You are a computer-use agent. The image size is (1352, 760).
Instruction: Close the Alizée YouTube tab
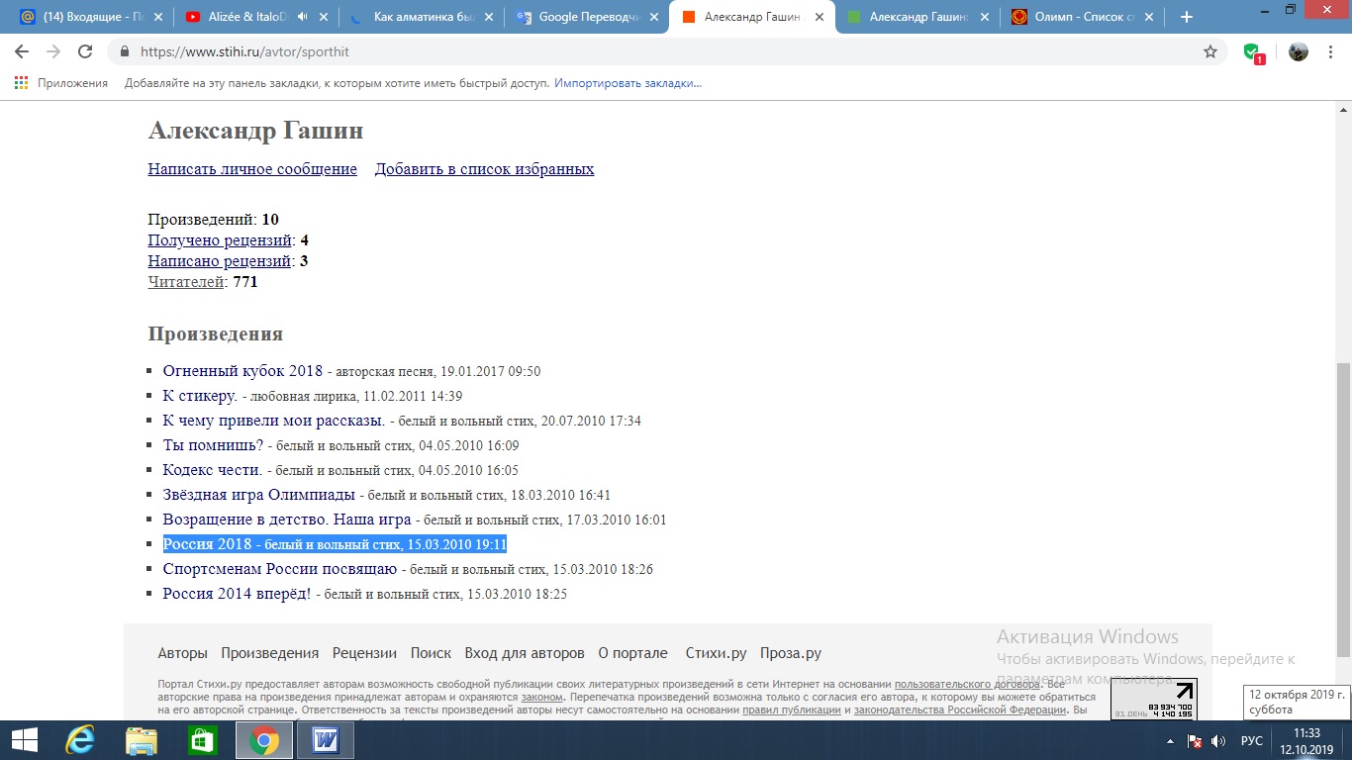(326, 17)
